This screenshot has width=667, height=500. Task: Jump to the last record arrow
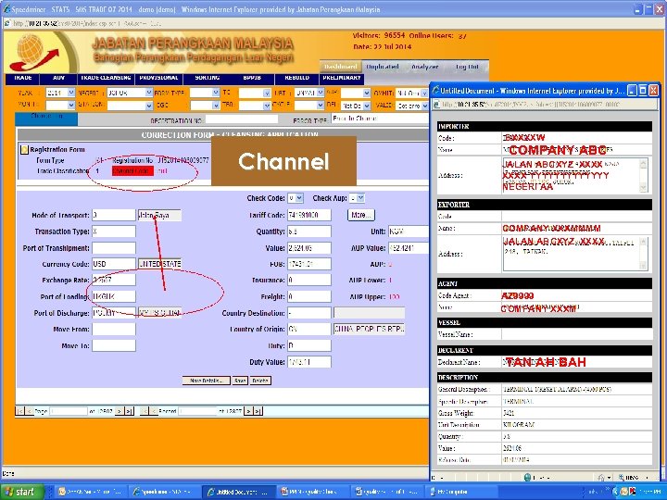[258, 411]
